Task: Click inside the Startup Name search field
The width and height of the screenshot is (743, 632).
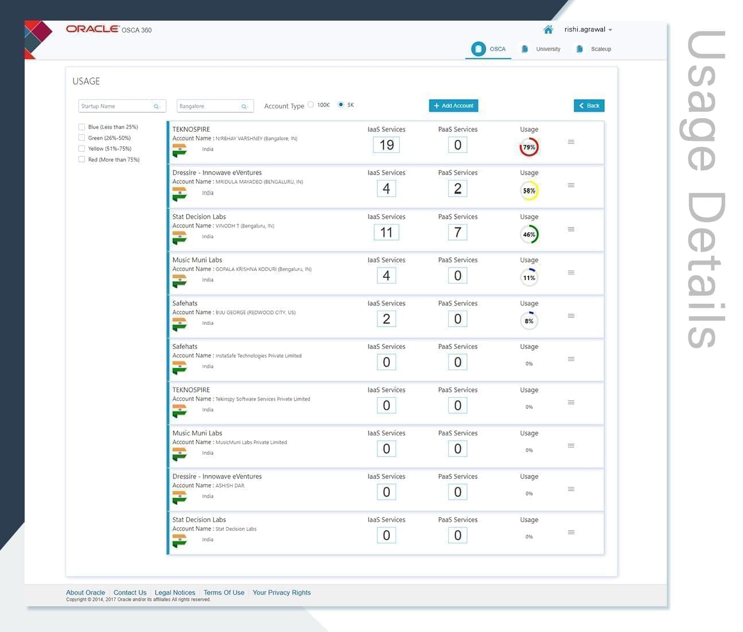Action: pyautogui.click(x=115, y=106)
